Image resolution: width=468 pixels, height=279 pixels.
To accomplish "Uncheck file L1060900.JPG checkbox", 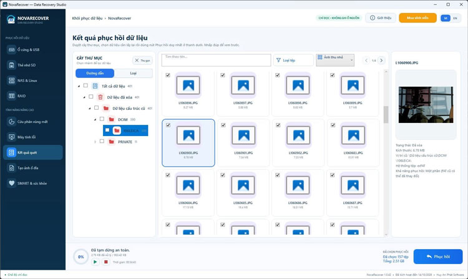I will point(168,125).
